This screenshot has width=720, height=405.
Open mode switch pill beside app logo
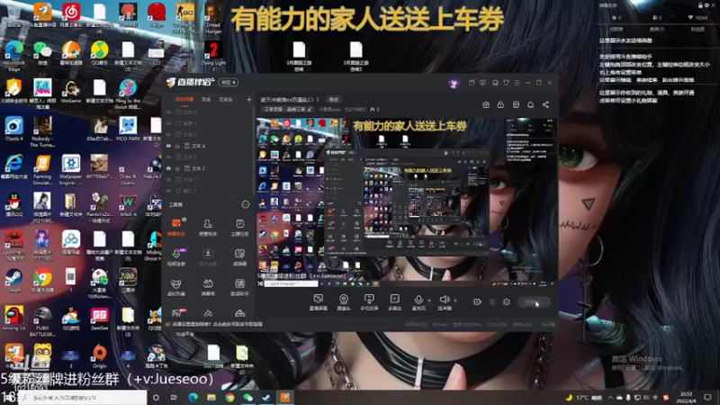pos(229,83)
